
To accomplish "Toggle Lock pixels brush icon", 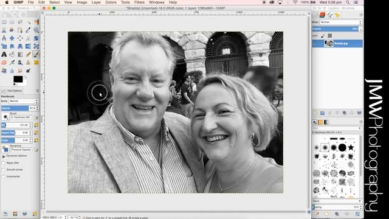I will pos(323,36).
